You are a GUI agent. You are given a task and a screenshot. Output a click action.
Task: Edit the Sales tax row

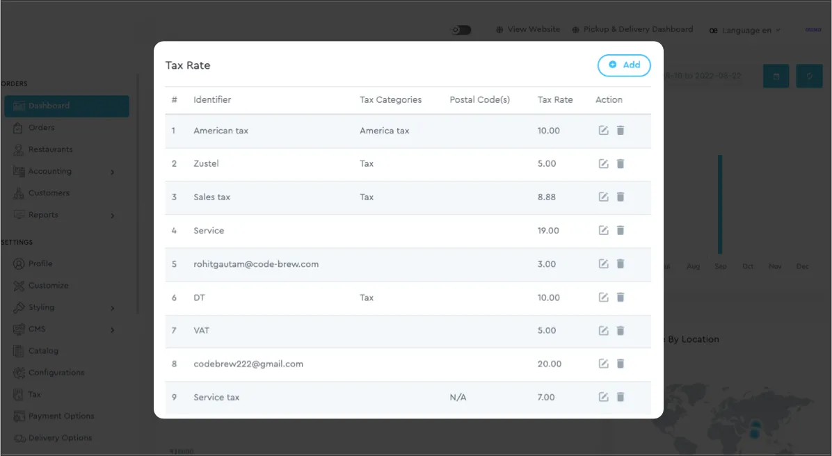point(603,197)
